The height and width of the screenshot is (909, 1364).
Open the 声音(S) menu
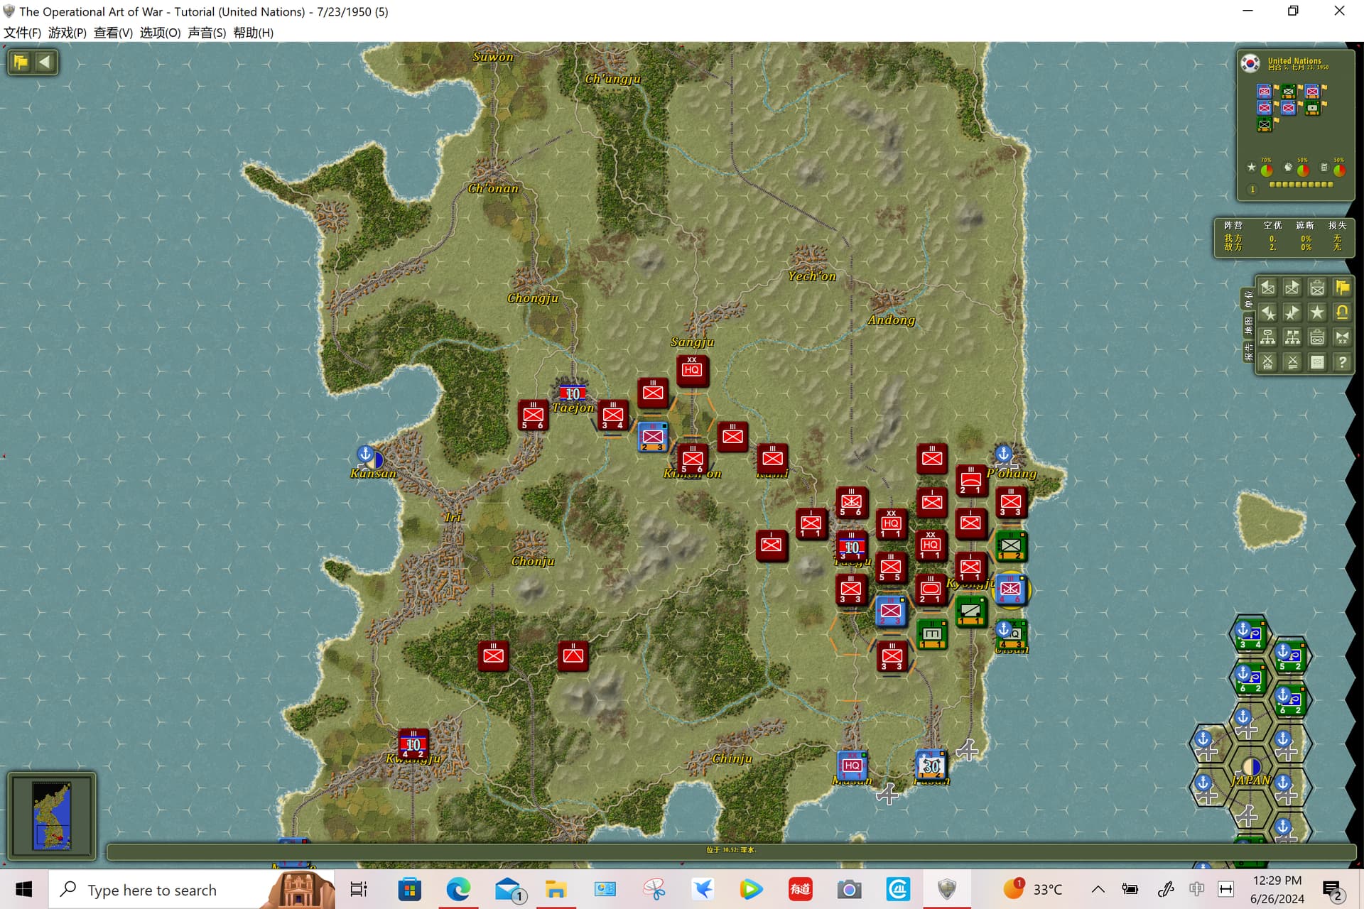point(207,33)
